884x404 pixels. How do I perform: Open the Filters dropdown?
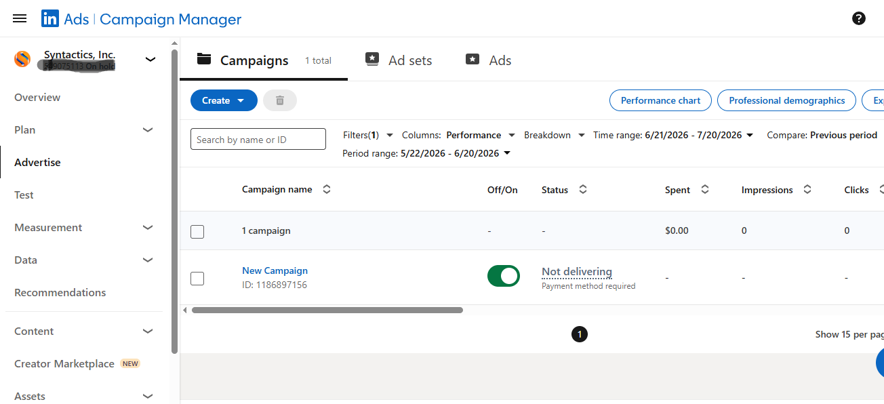(368, 135)
